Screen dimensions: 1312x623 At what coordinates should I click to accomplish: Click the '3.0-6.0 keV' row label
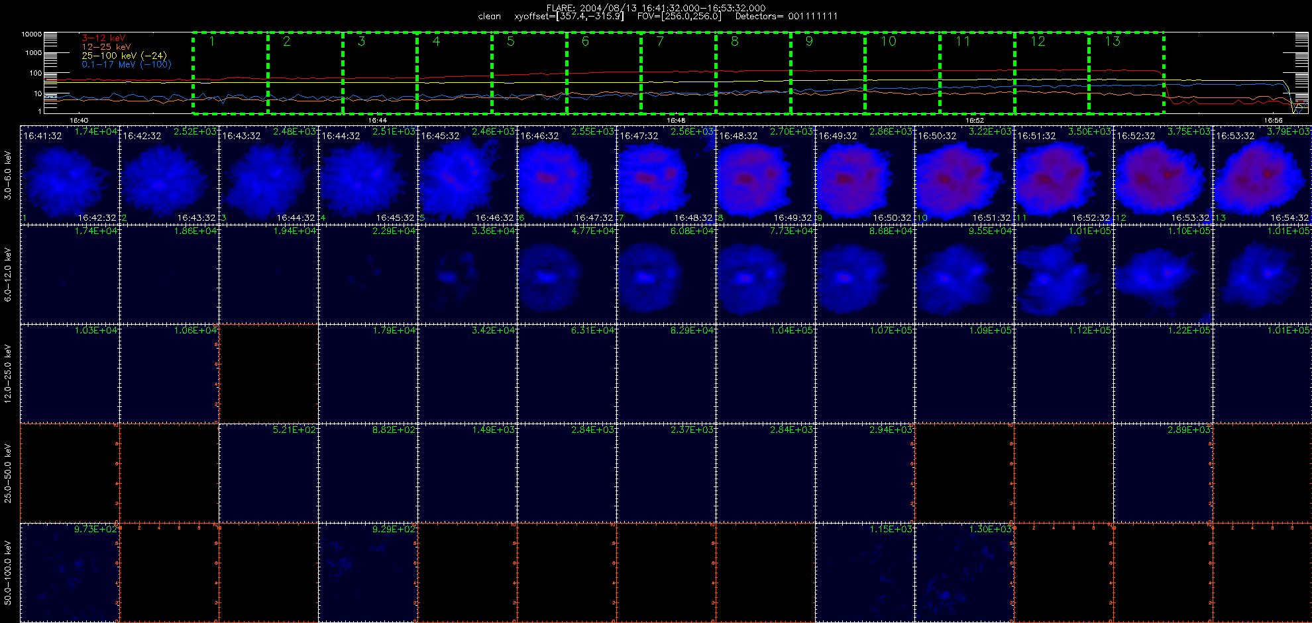(x=8, y=175)
